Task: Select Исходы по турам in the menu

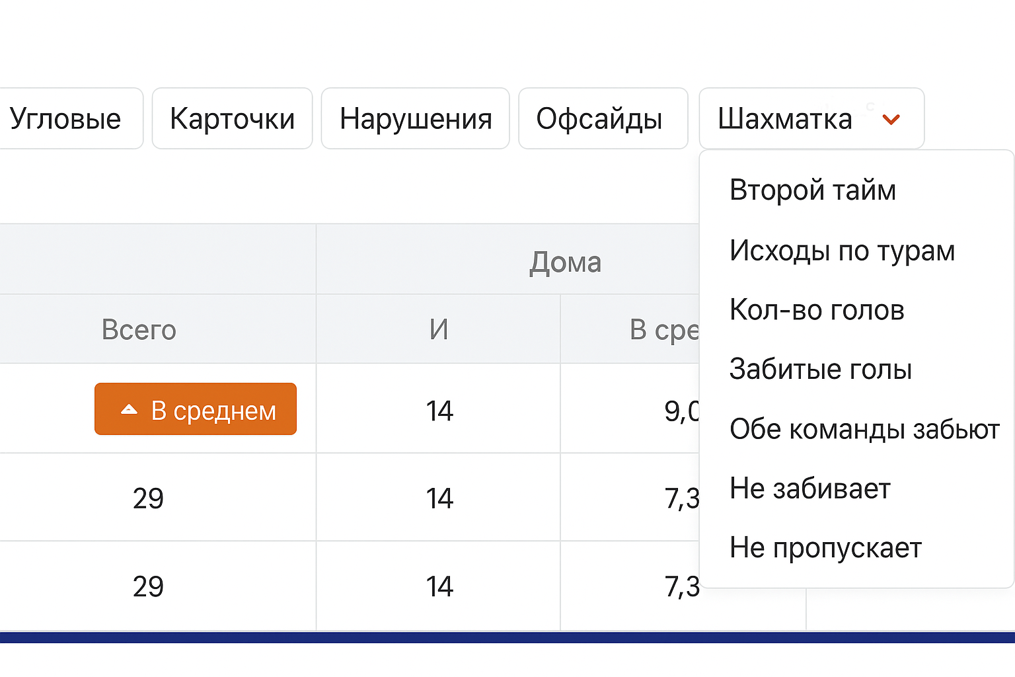Action: (842, 251)
